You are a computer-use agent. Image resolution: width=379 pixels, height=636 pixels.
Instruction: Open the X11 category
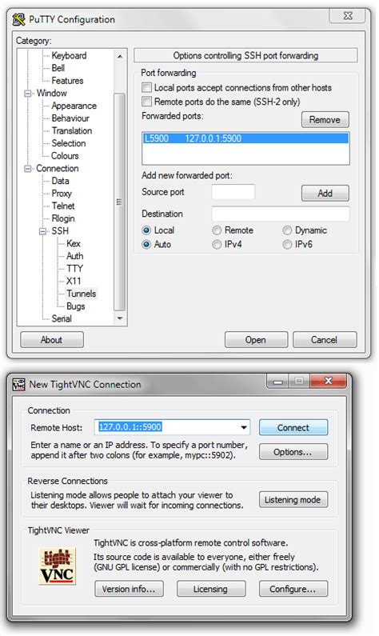(x=74, y=281)
